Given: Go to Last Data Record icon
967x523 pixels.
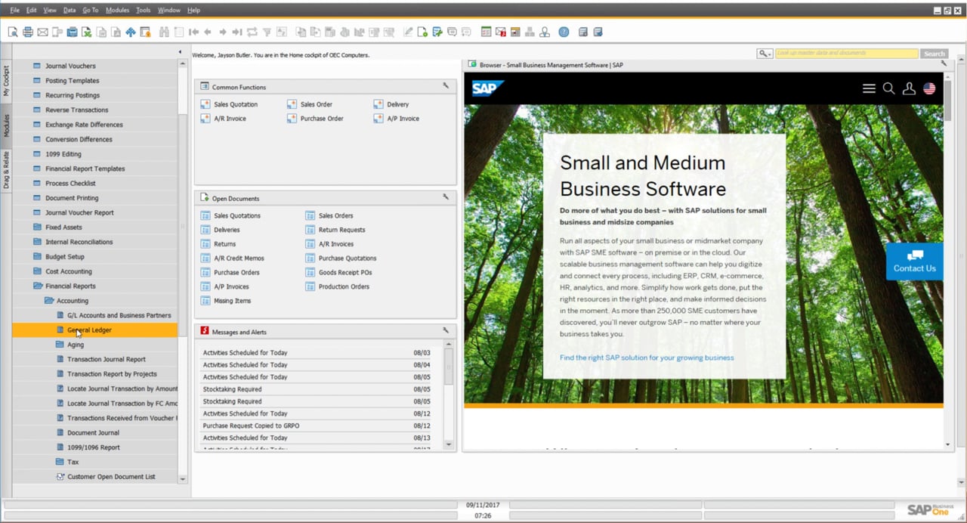Looking at the screenshot, I should tap(236, 32).
